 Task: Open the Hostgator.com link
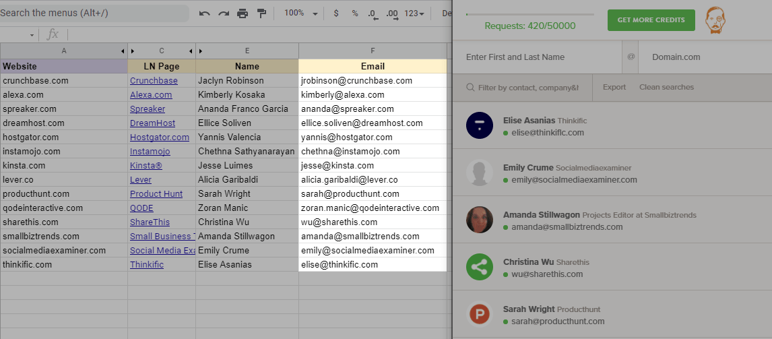tap(160, 137)
